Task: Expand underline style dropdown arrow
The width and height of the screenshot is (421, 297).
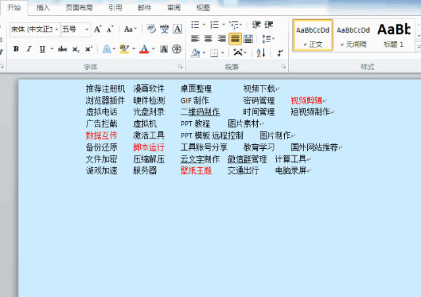Action: tap(52, 49)
